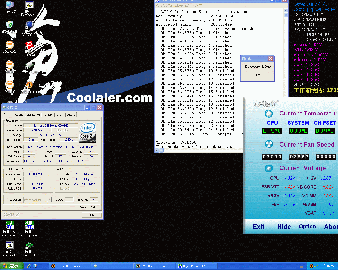Viewport: 338px width, 270px height.
Task: Click Super PI horizontal scrollbar left arrow
Action: (157, 150)
